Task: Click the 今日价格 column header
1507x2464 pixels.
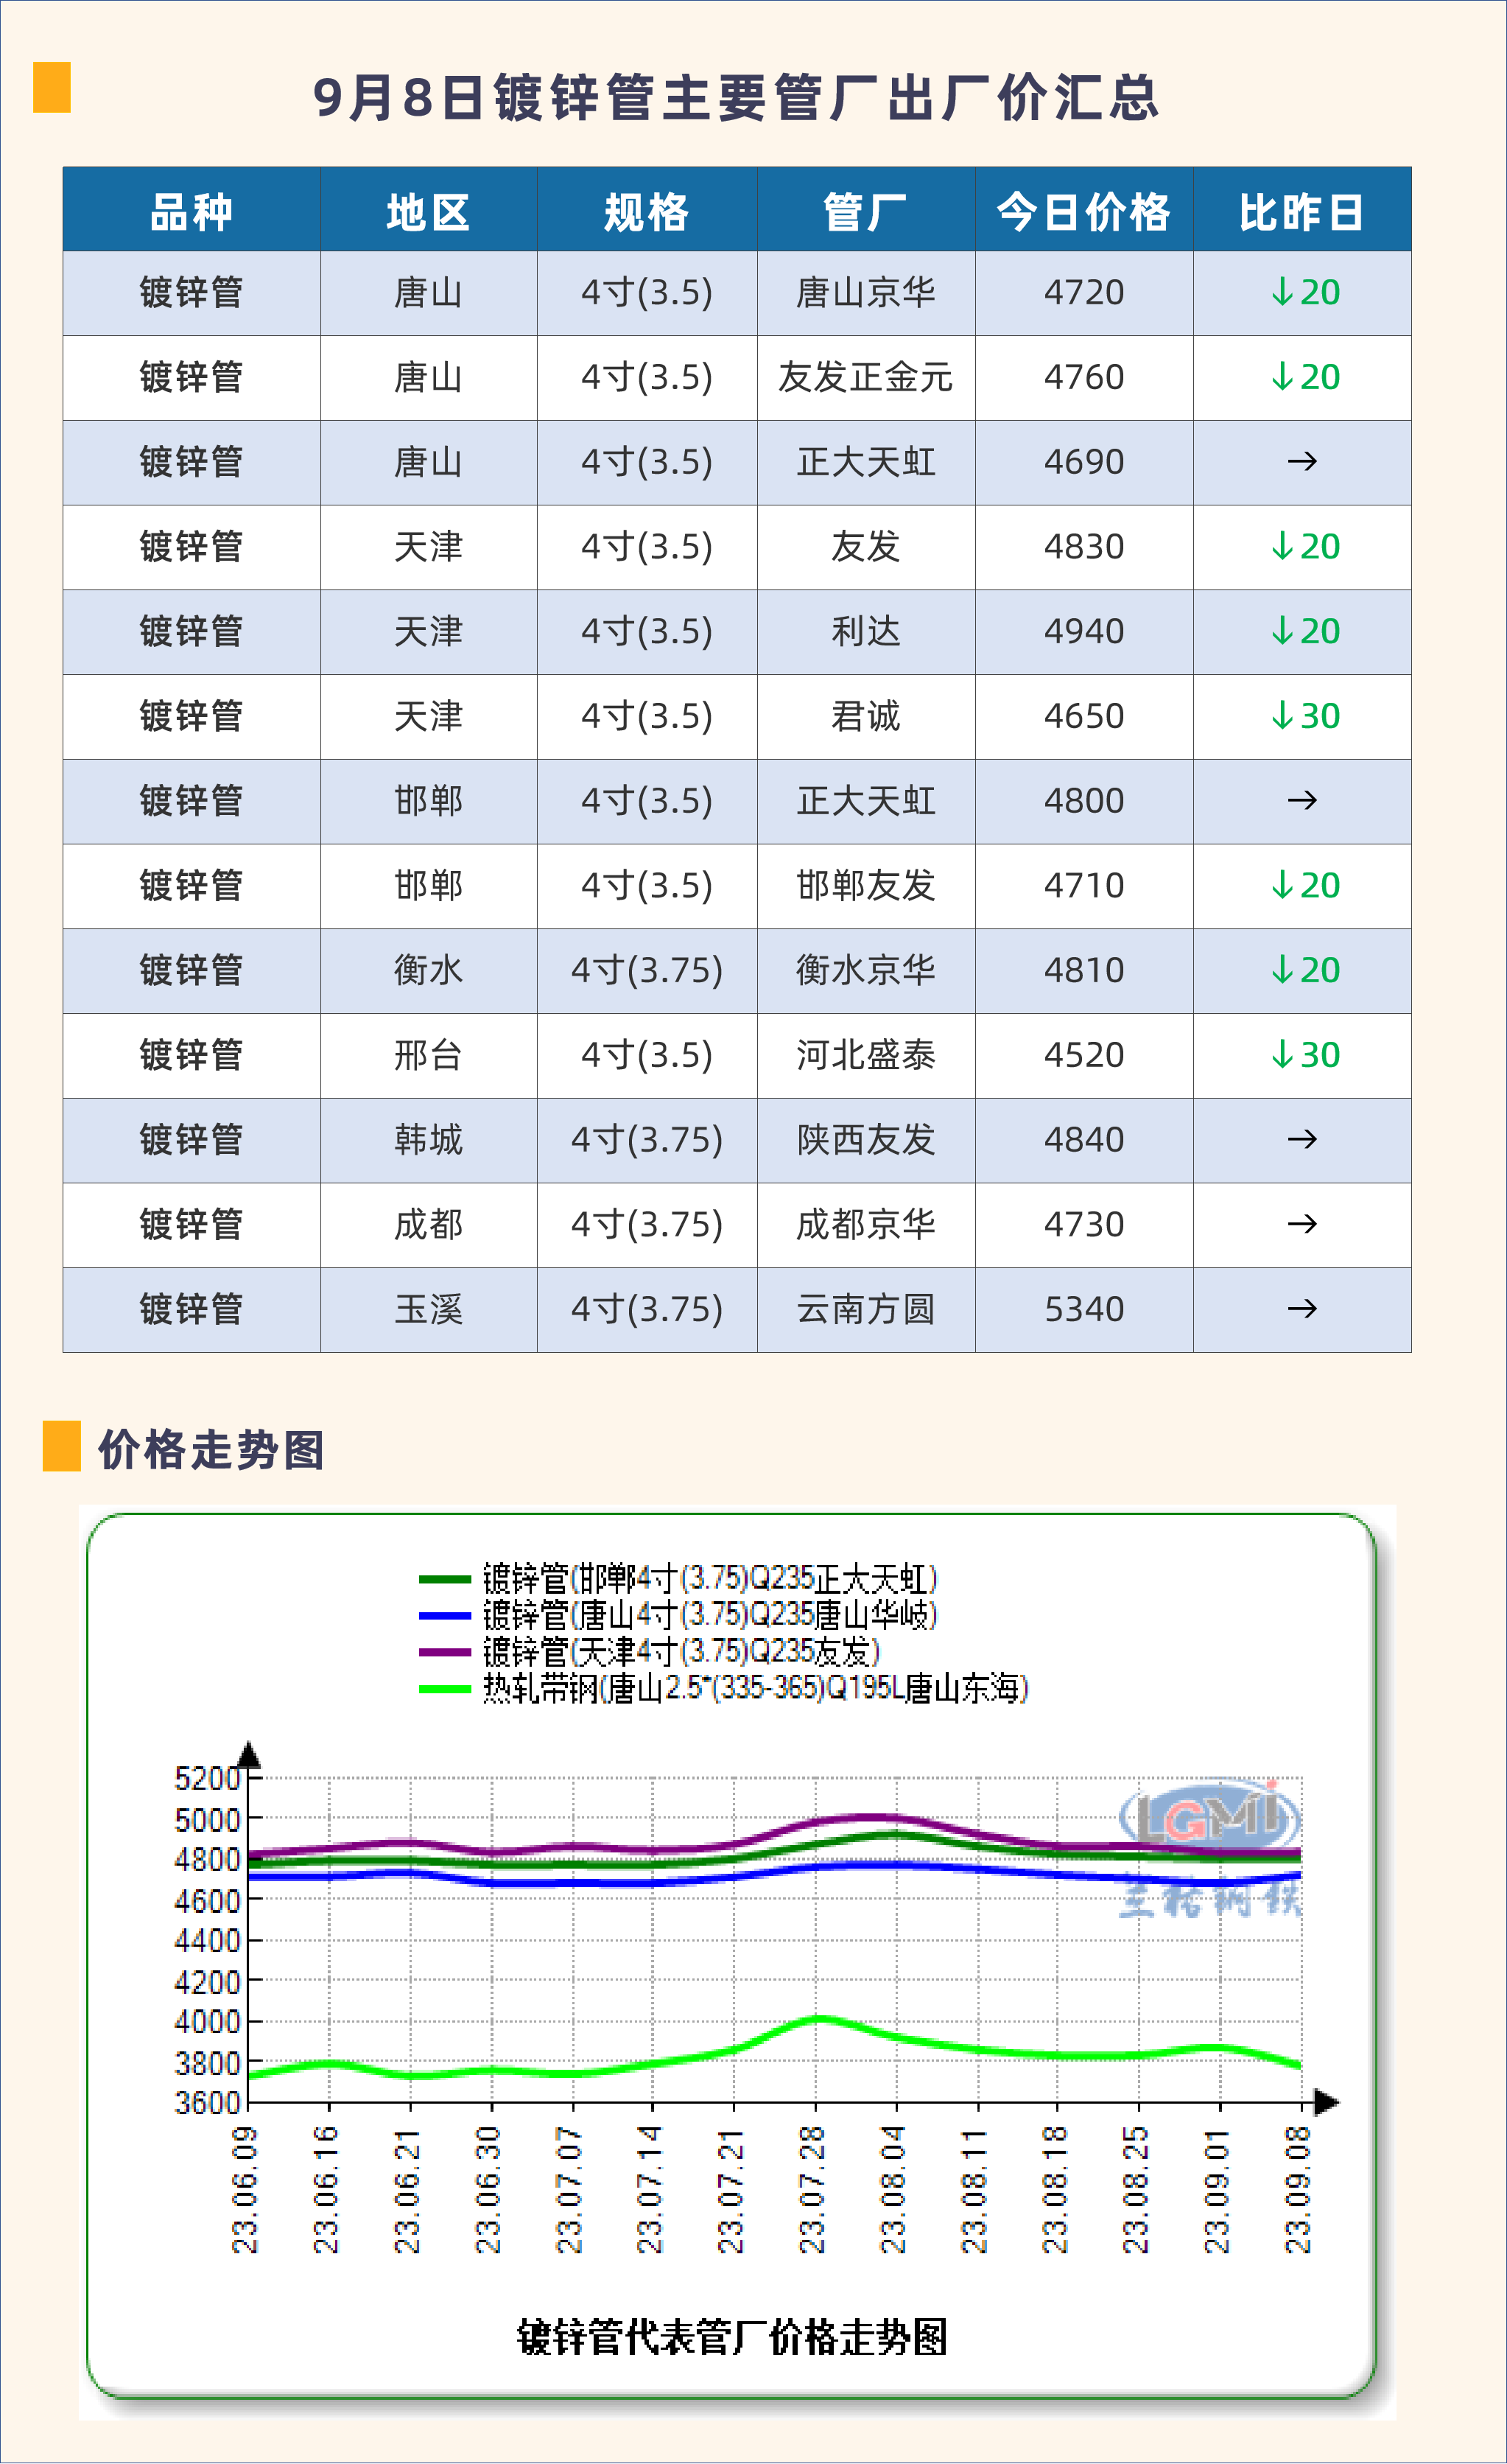Action: [x=1083, y=212]
